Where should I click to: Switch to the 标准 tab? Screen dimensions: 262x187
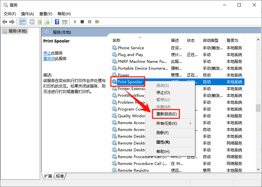(59, 176)
